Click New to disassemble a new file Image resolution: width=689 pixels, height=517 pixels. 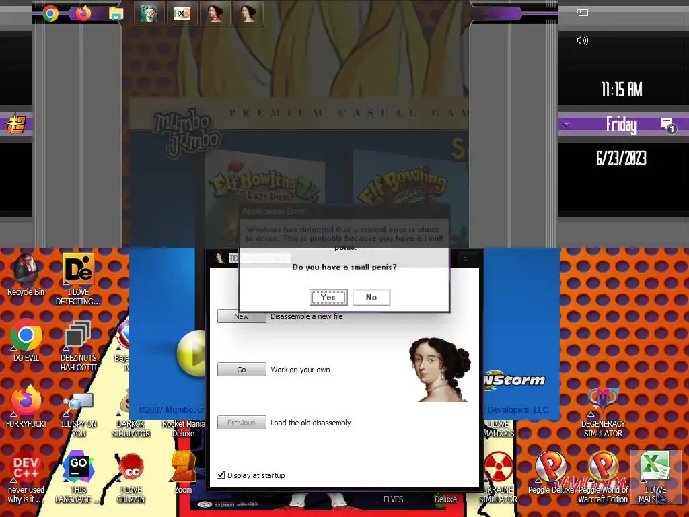[x=242, y=316]
